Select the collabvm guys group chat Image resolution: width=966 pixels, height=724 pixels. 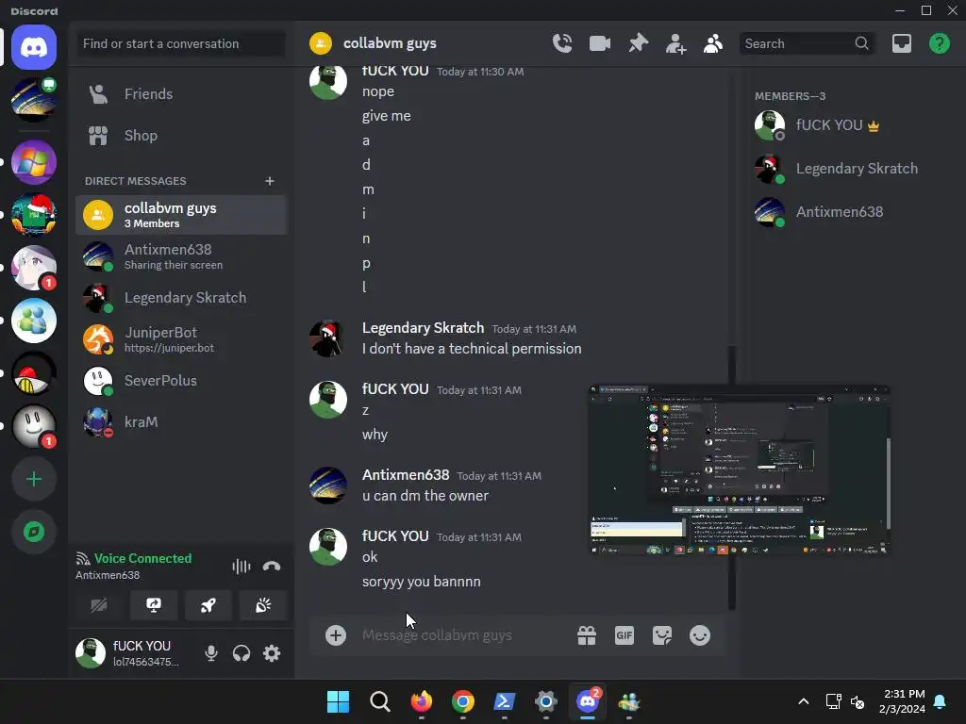[180, 215]
